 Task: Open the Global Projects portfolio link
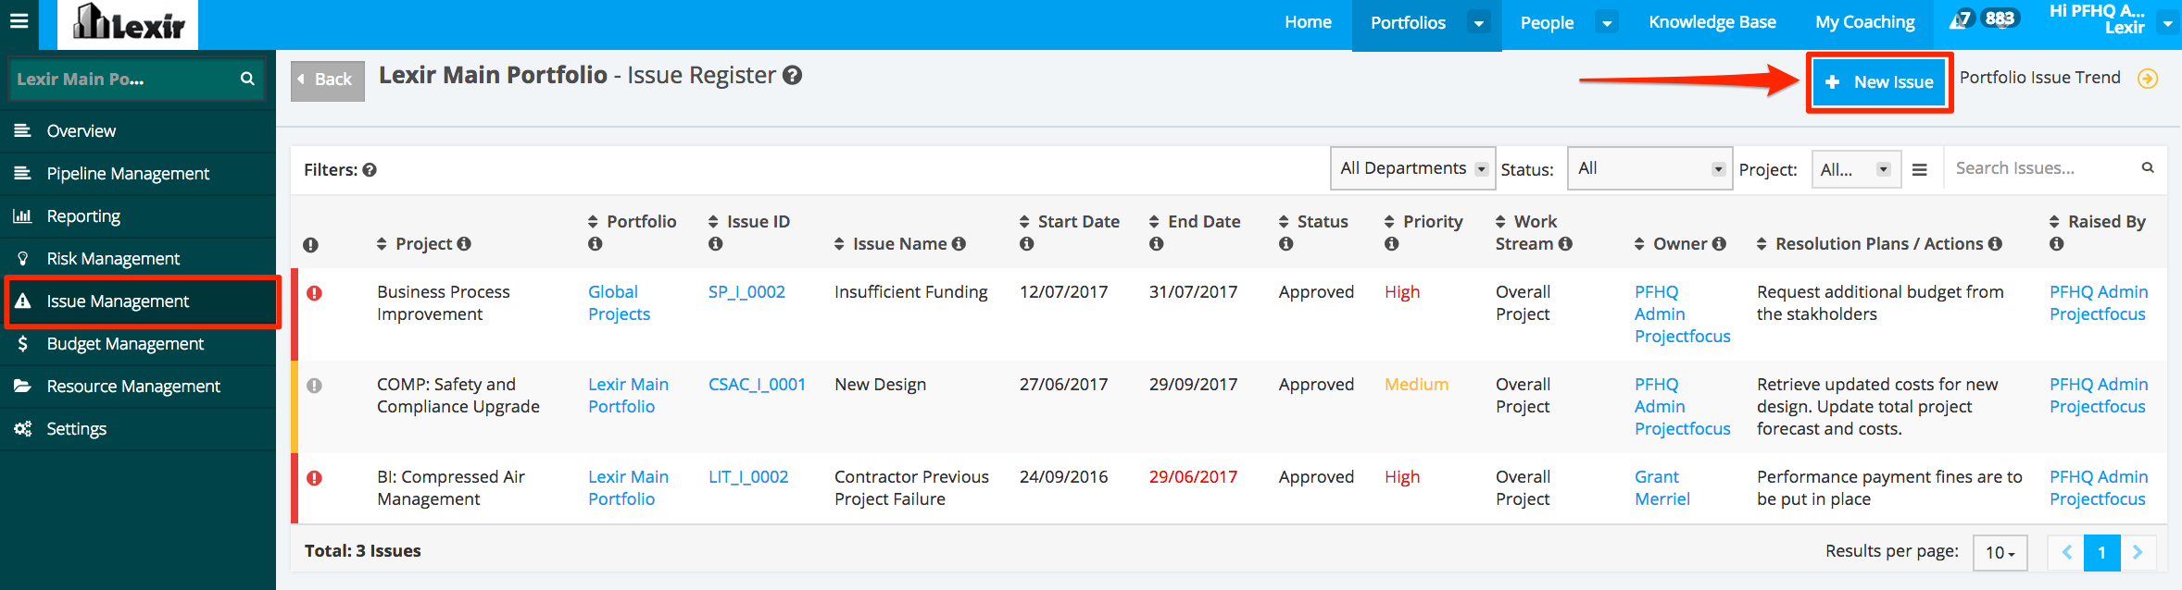[x=619, y=303]
